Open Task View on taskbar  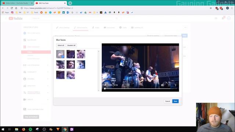(x=10, y=129)
